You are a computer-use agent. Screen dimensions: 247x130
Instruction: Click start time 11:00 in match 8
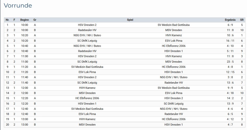(x=24, y=62)
